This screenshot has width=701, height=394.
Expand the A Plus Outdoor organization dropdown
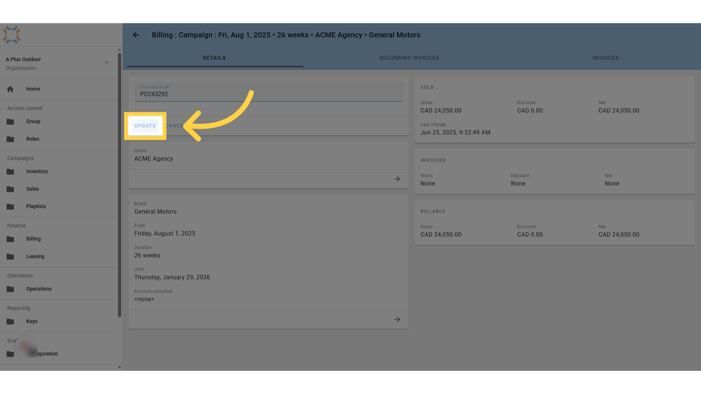pyautogui.click(x=107, y=63)
